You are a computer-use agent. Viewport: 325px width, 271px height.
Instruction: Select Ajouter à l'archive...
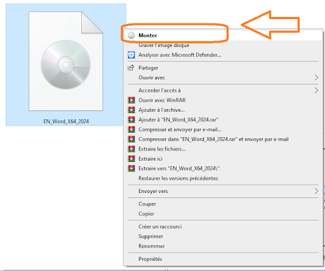(223, 110)
